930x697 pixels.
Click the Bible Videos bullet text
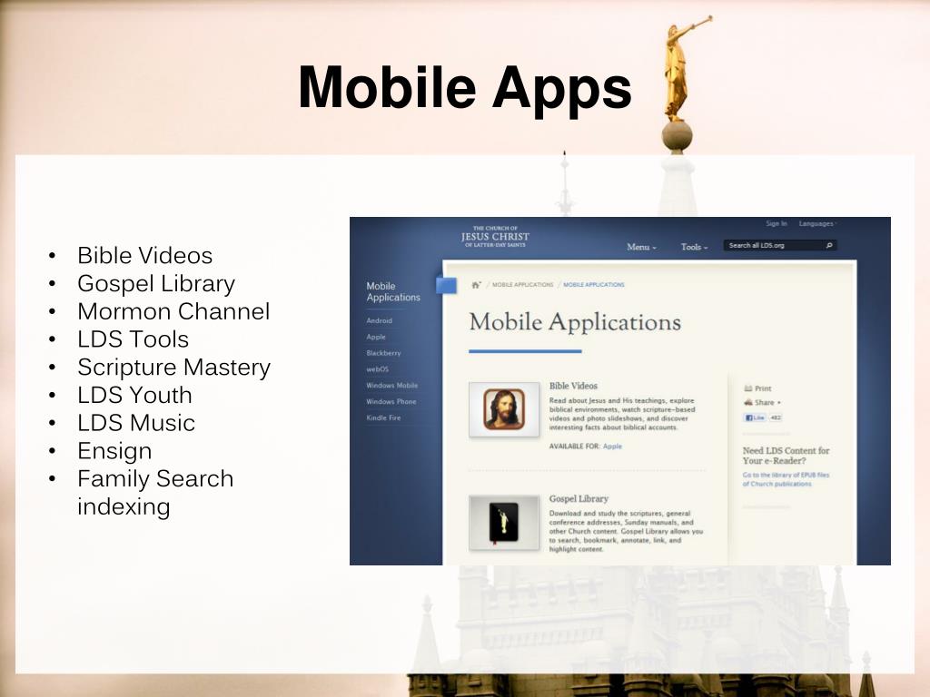click(x=144, y=255)
